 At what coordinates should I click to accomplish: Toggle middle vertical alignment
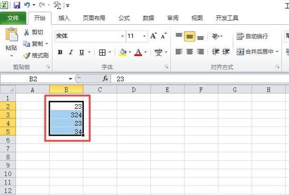(x=189, y=36)
